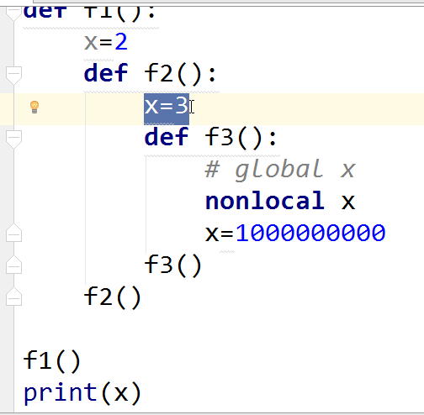424x415 pixels.
Task: Click the 'nonlocal x' statement
Action: [x=280, y=201]
